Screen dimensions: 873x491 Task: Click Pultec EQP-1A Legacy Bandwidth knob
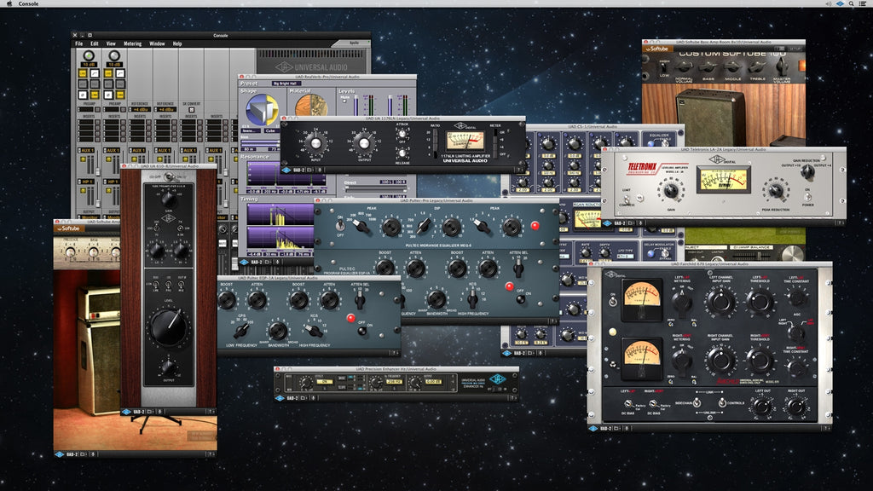click(x=277, y=331)
